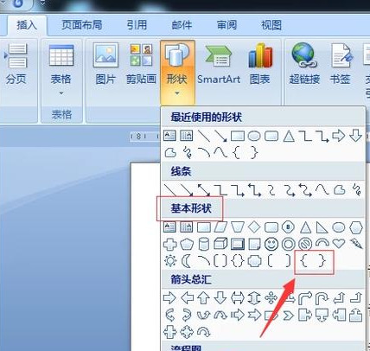Viewport: 370px width, 351px height.
Task: Select the donut ring shape
Action: click(x=289, y=245)
